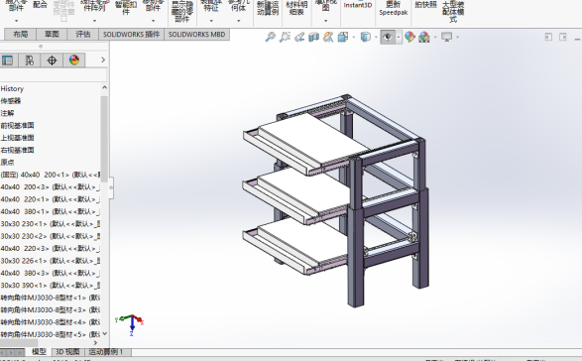Click the View Orientation cube icon

343,37
